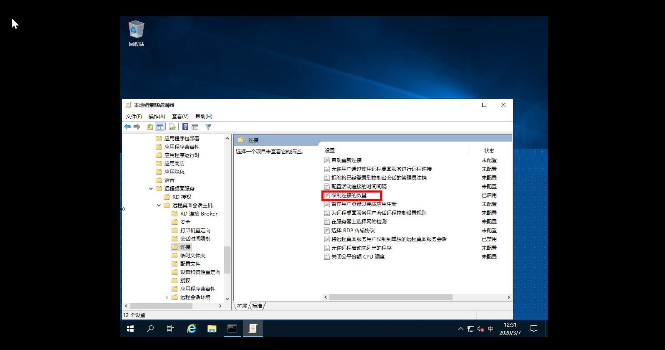Click the Group Policy Editor taskbar icon
Screen dimensions: 665x350
[x=253, y=329]
